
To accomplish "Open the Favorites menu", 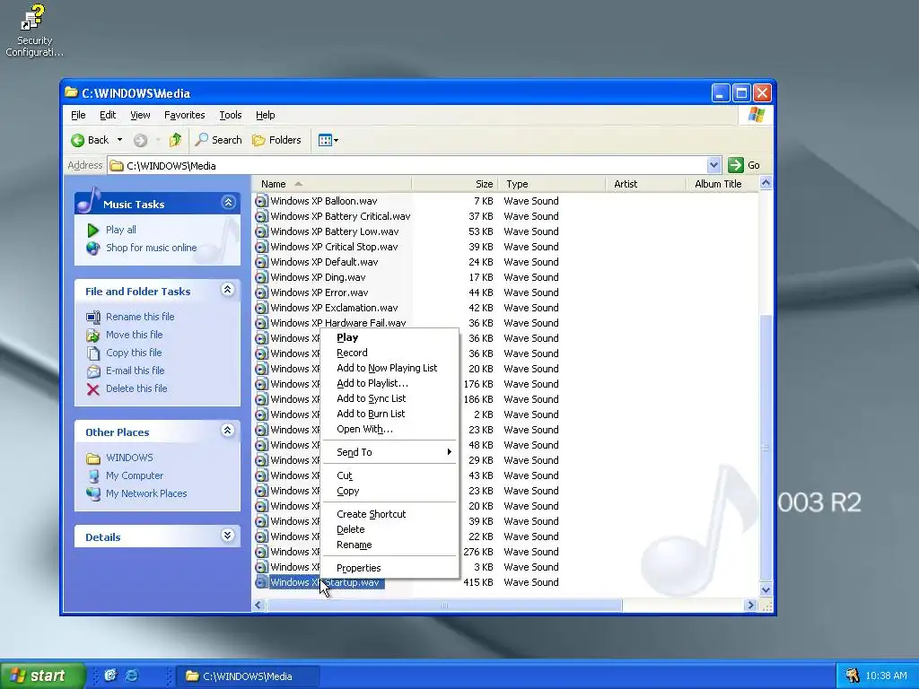I will (x=184, y=115).
